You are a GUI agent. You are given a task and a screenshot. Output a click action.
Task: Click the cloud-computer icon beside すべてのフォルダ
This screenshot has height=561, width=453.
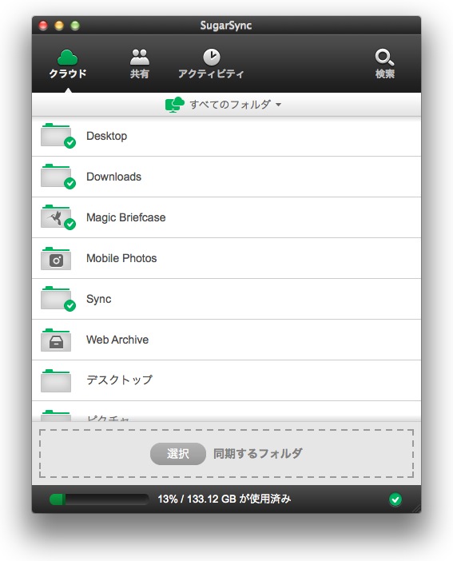[x=175, y=105]
